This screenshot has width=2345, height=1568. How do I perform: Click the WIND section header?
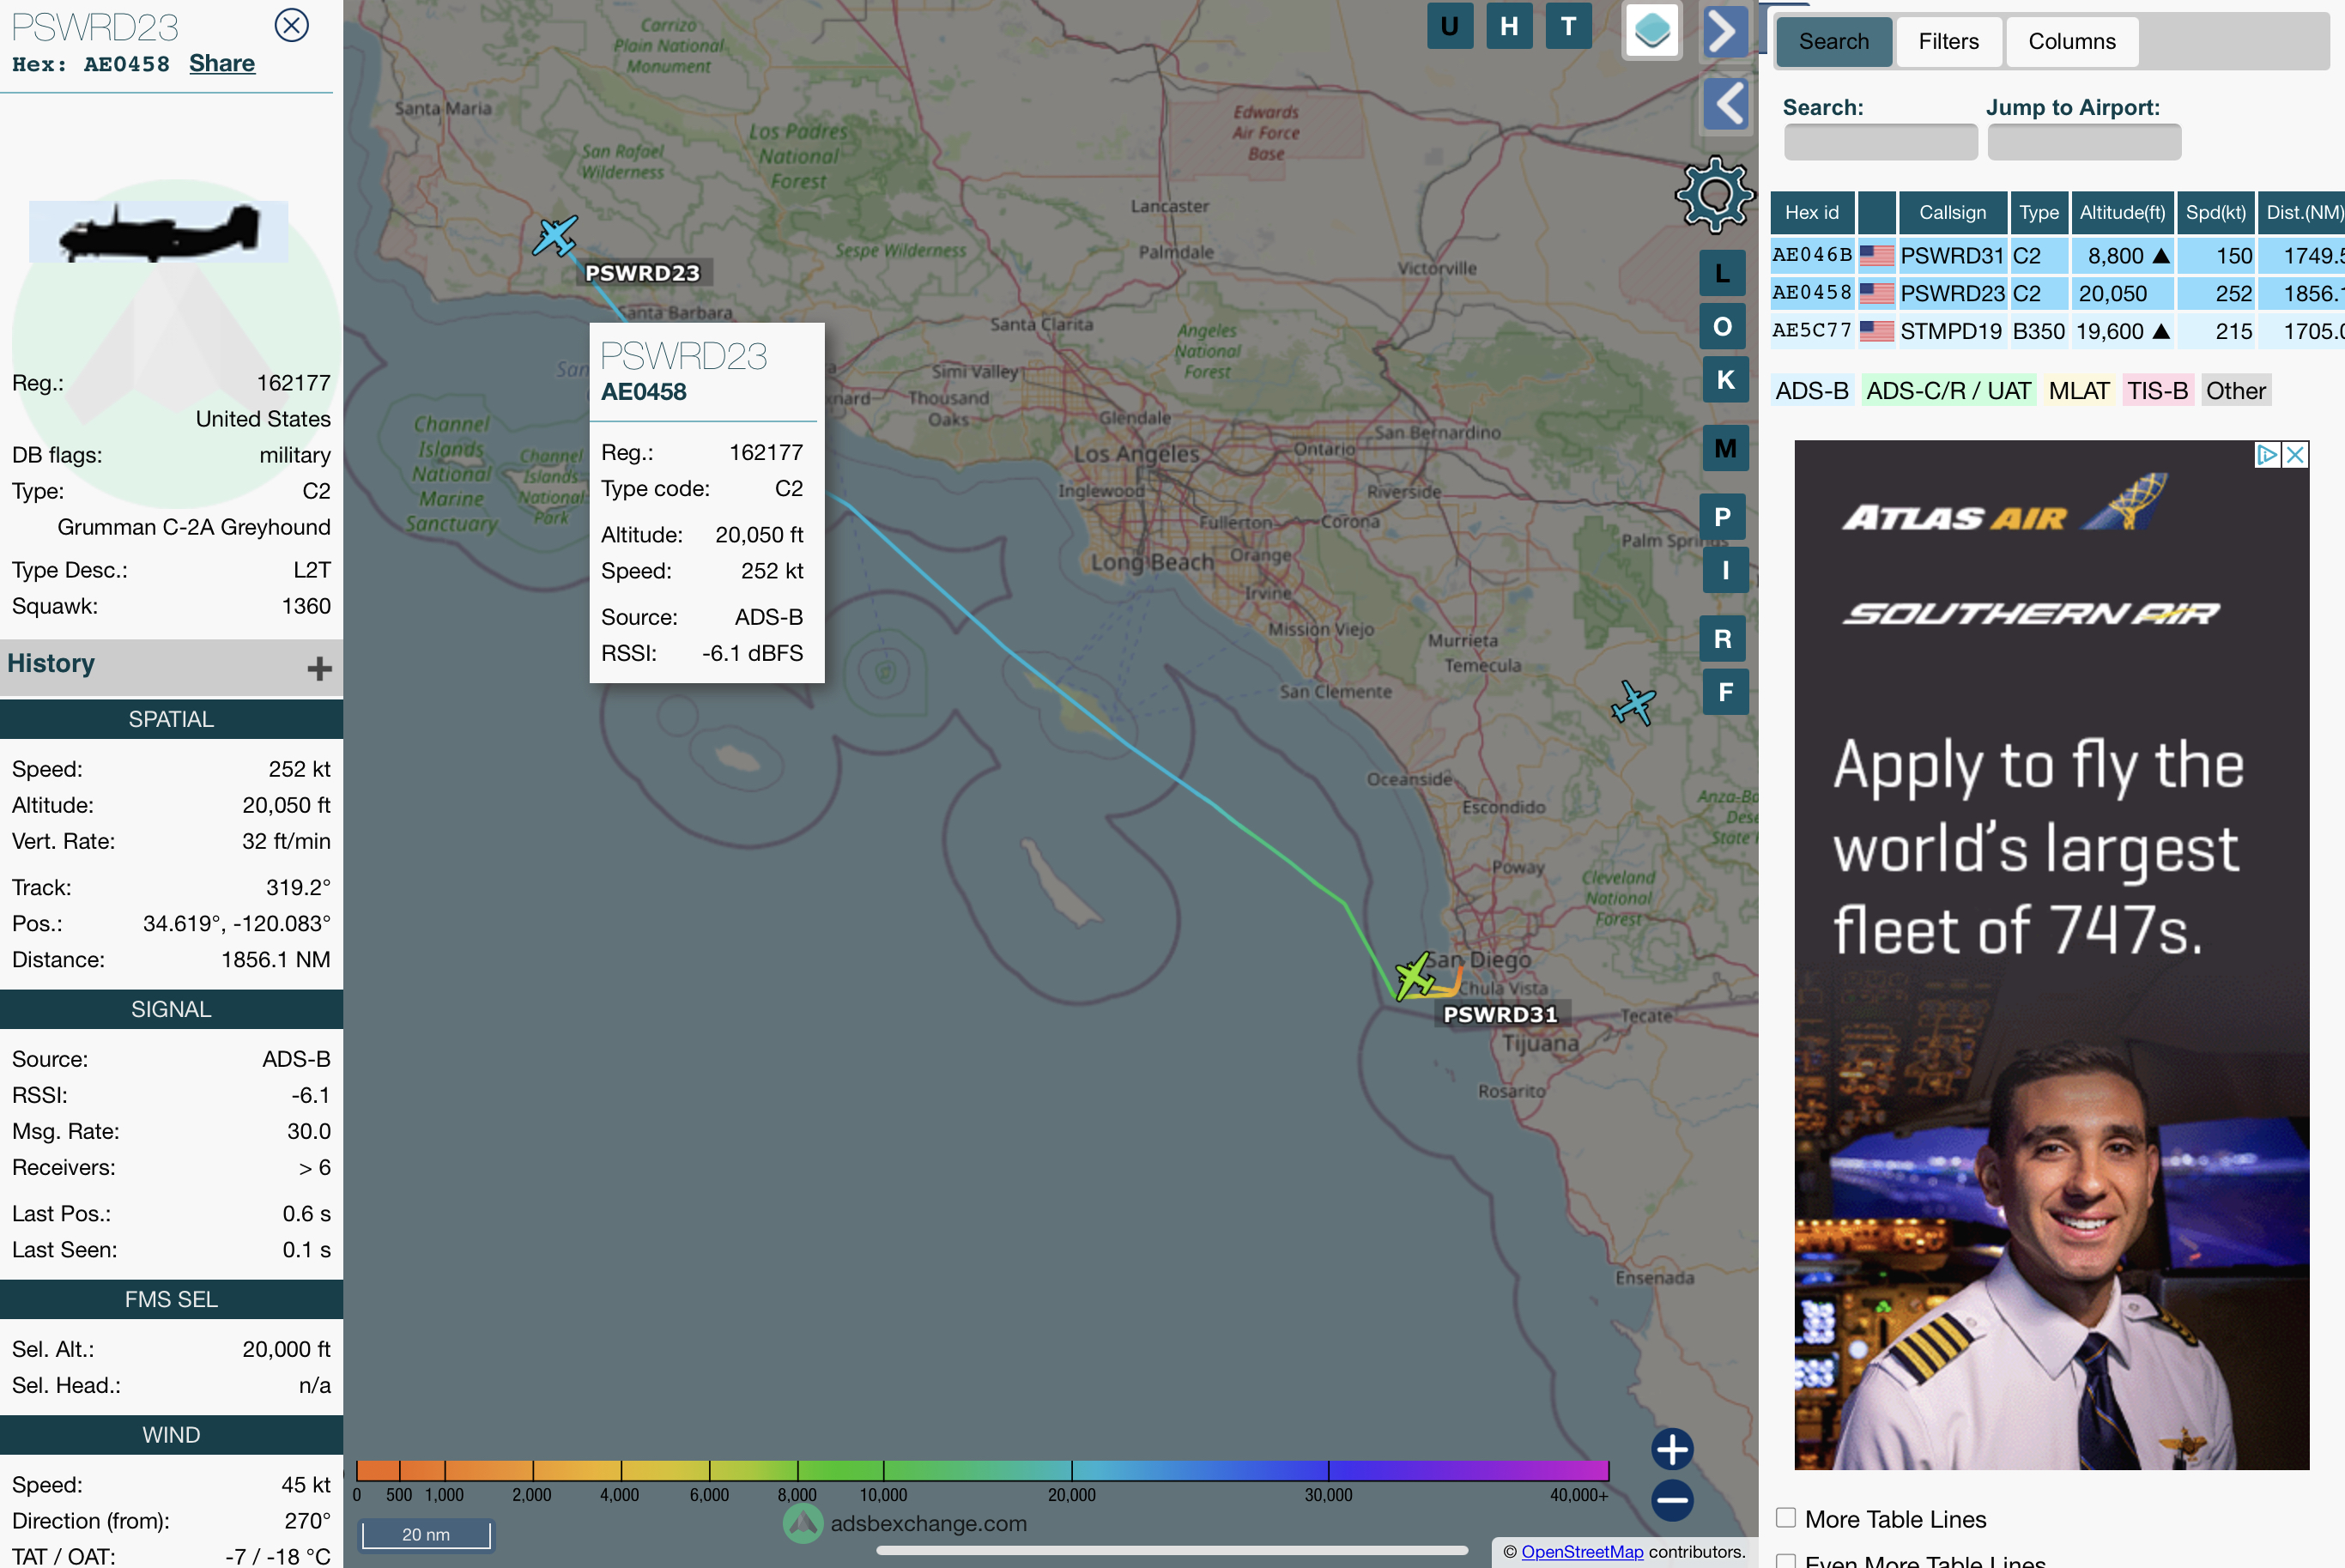[x=171, y=1435]
